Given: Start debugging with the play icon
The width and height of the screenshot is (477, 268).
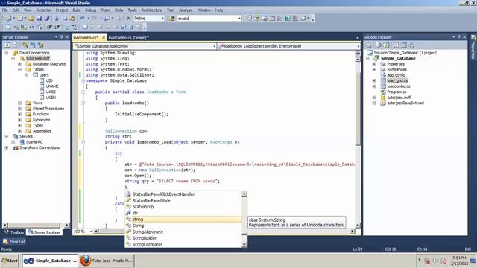Looking at the screenshot, I should tap(128, 18).
